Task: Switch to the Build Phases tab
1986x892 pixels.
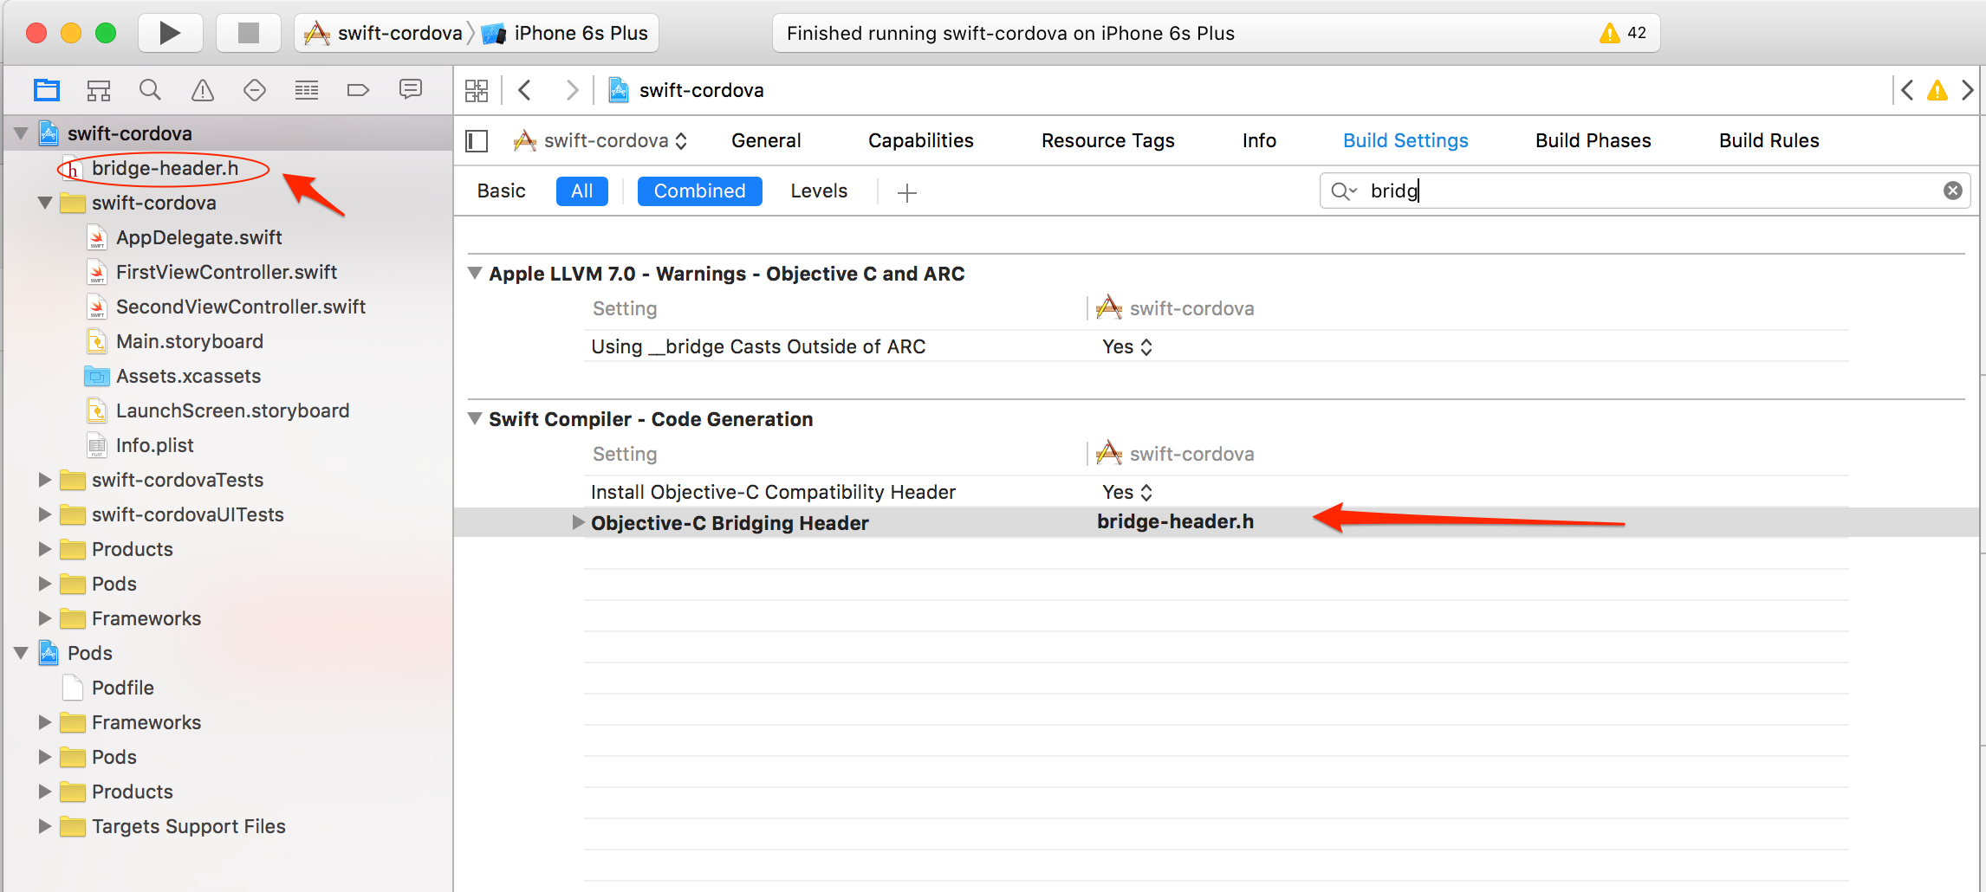Action: tap(1593, 140)
